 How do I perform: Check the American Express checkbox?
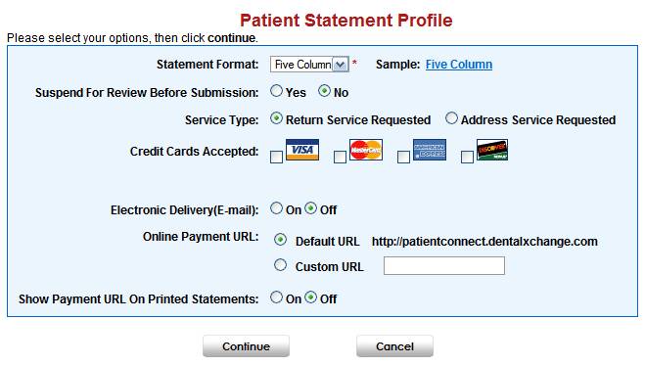[403, 157]
